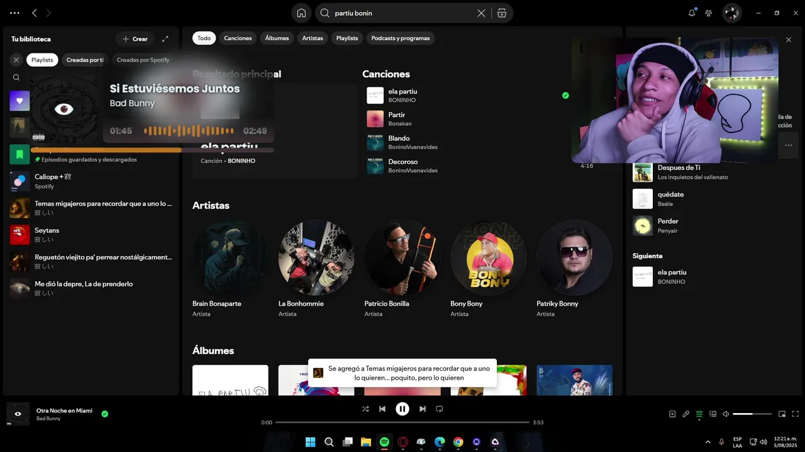Open File Explorer from taskbar

[365, 442]
